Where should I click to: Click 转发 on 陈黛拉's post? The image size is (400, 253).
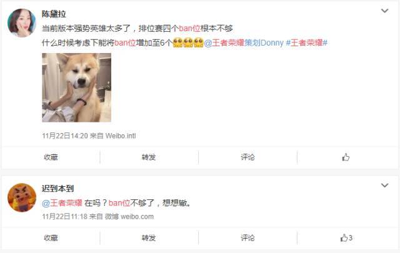pyautogui.click(x=149, y=157)
